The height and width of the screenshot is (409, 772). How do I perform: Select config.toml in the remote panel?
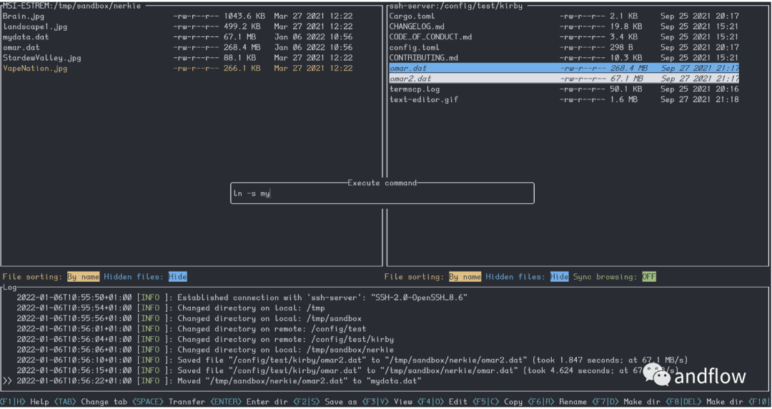coord(564,47)
